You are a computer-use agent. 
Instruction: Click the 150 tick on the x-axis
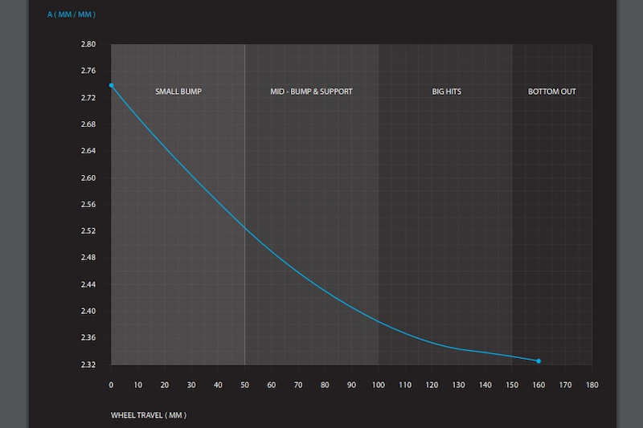[x=511, y=385]
